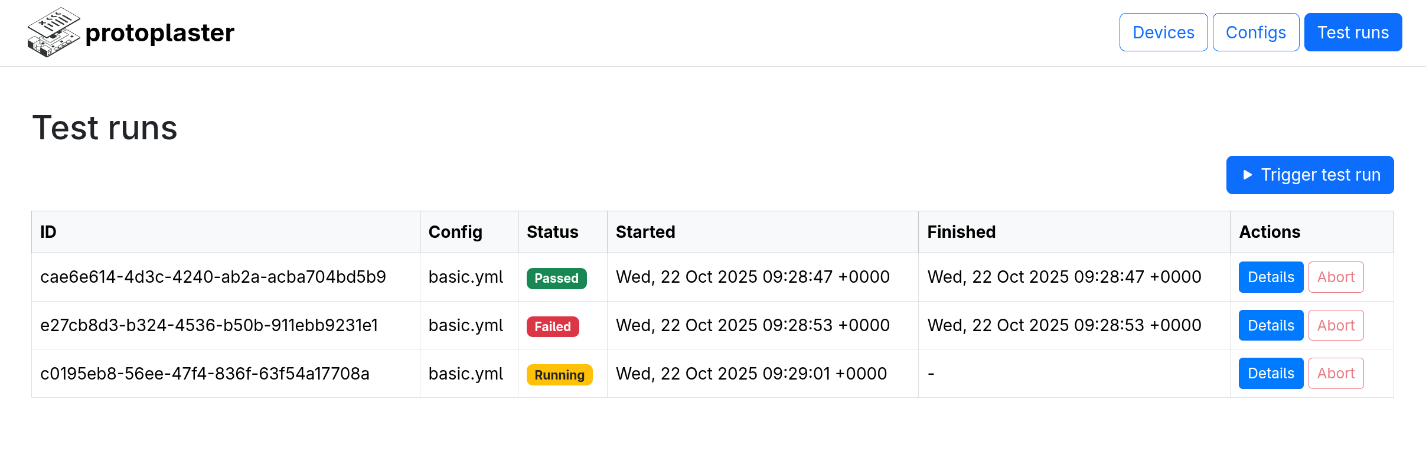1426x461 pixels.
Task: Click the protoplaster brand name link
Action: coord(159,33)
